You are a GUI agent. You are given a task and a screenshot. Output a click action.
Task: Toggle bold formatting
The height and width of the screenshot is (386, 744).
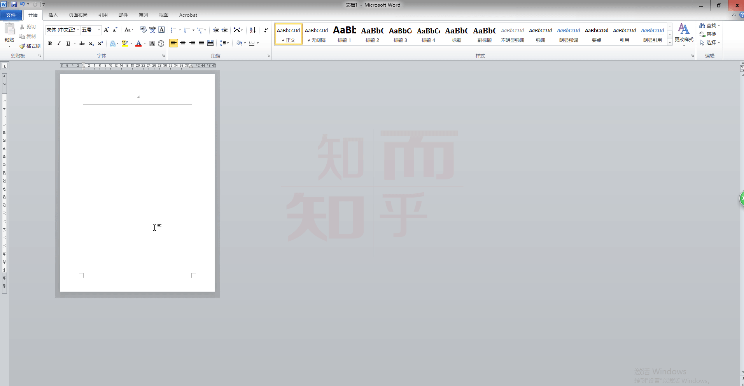point(50,43)
